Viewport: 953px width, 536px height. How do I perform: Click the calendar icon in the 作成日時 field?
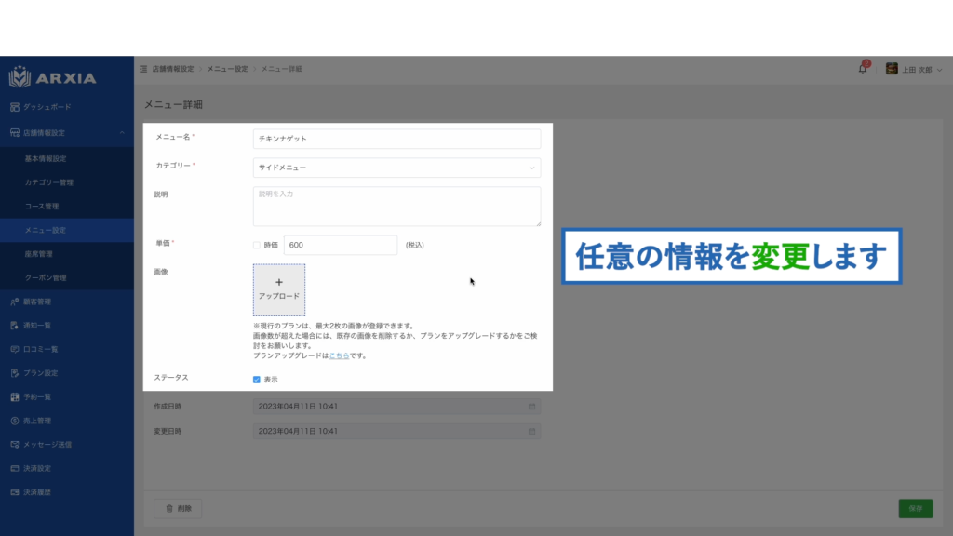coord(531,407)
